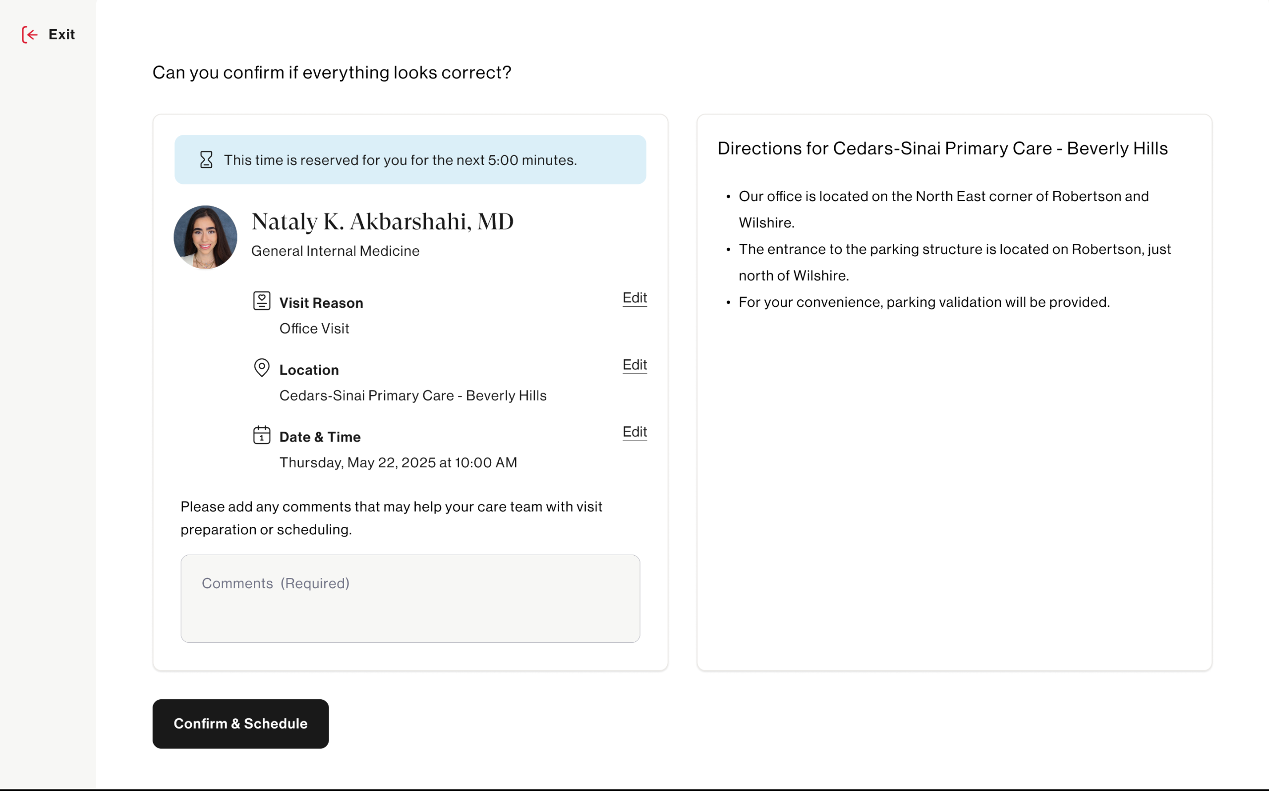Click the Location pin icon
The width and height of the screenshot is (1269, 791).
tap(262, 367)
